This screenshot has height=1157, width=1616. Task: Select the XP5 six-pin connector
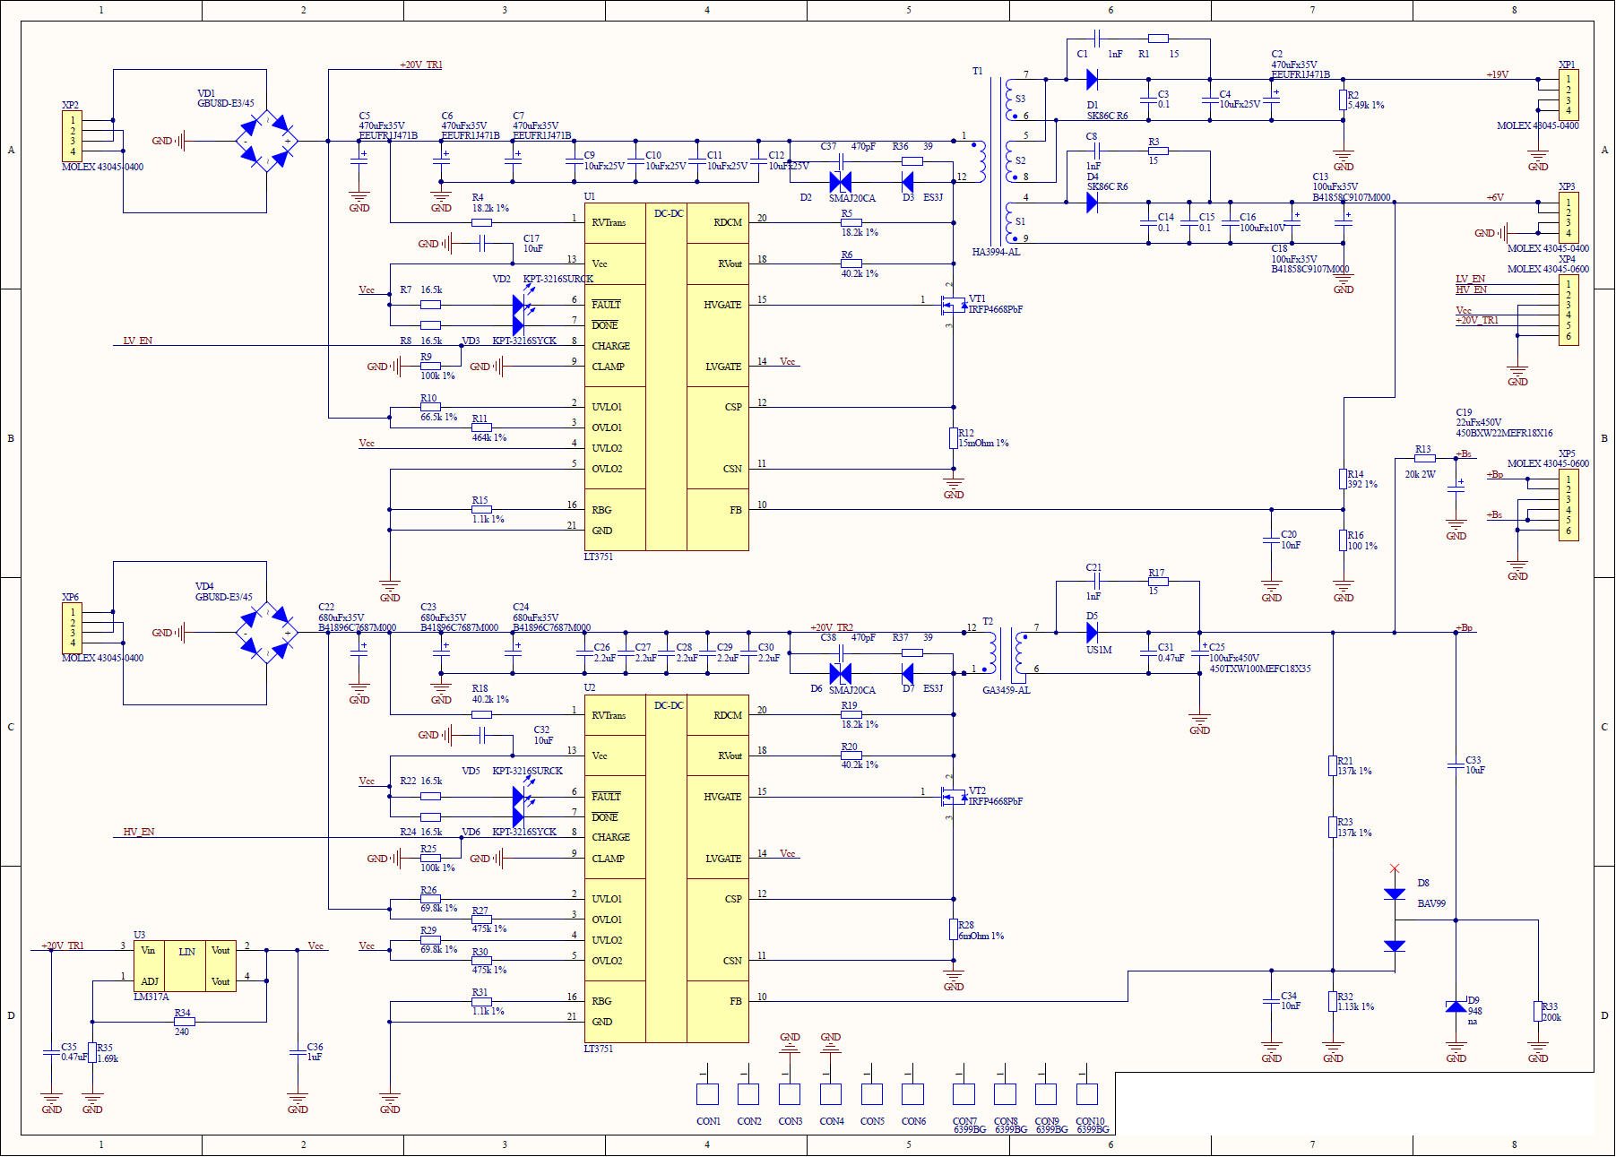tap(1568, 505)
